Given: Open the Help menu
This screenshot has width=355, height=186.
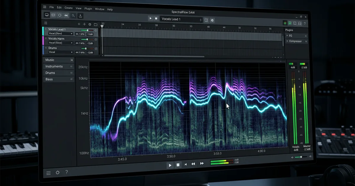Looking at the screenshot, I should 110,9.
